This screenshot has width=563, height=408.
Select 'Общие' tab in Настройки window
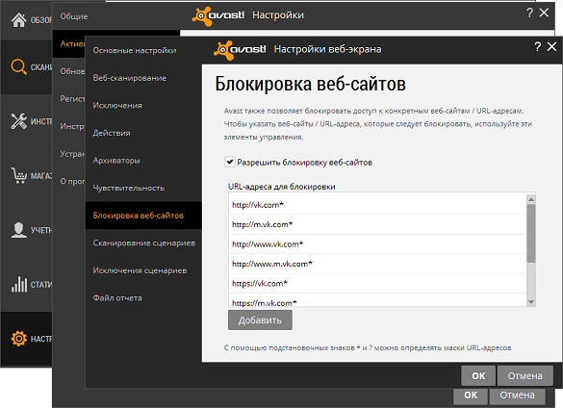coord(74,16)
